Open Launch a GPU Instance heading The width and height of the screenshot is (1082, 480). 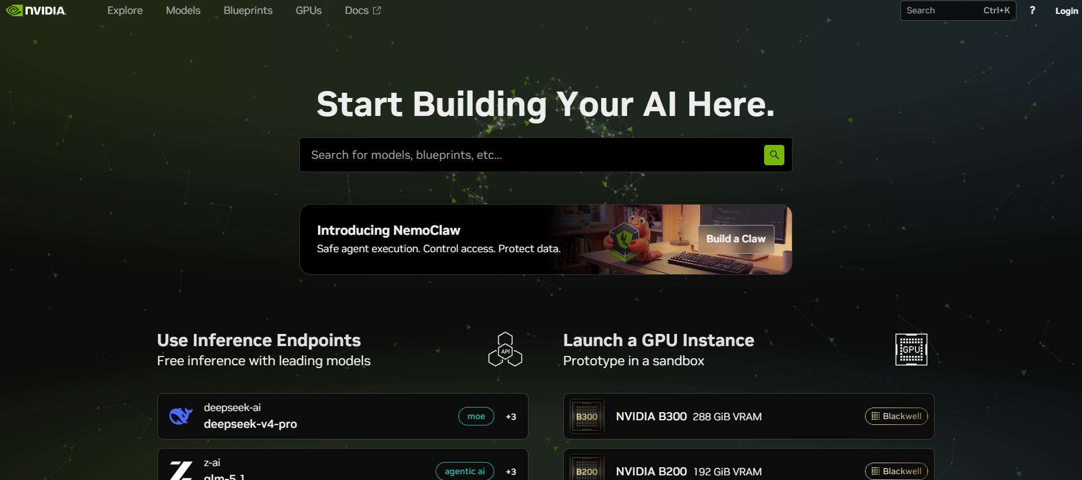(x=658, y=340)
